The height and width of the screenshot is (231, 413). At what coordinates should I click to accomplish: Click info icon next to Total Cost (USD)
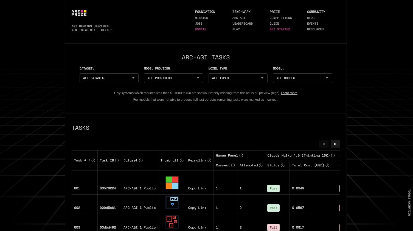tap(327, 165)
